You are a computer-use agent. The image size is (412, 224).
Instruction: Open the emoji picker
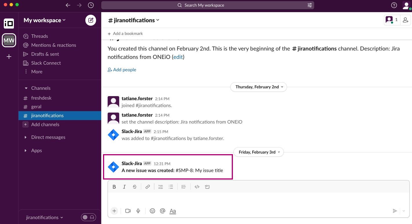(152, 211)
